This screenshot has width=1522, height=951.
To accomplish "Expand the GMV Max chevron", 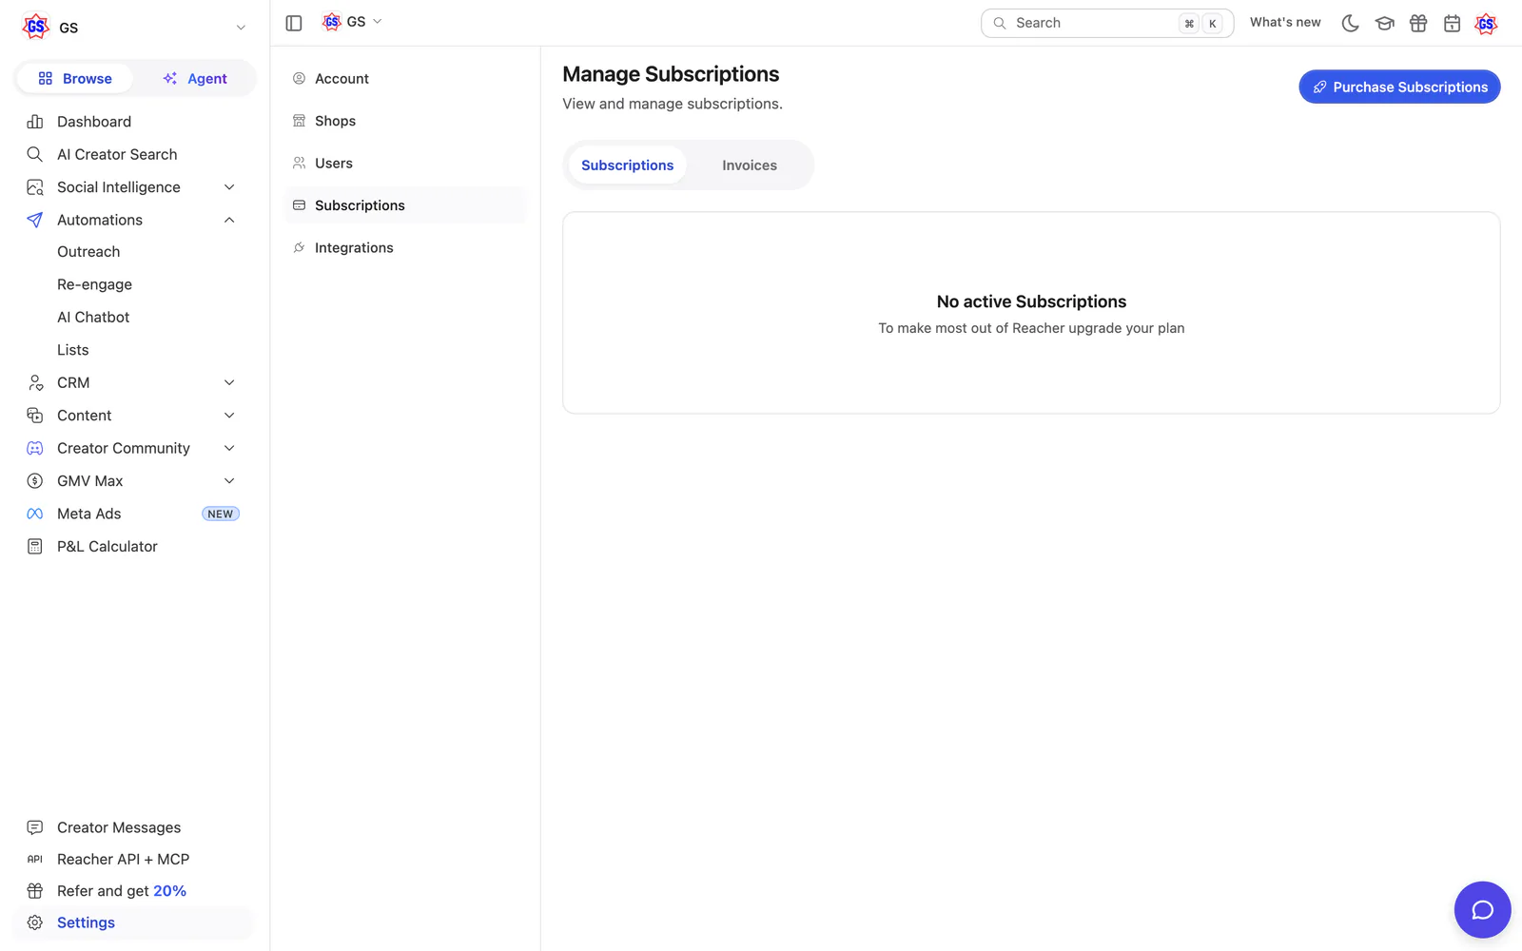I will pos(229,481).
